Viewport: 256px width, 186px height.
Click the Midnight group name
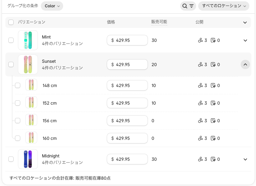pos(51,156)
